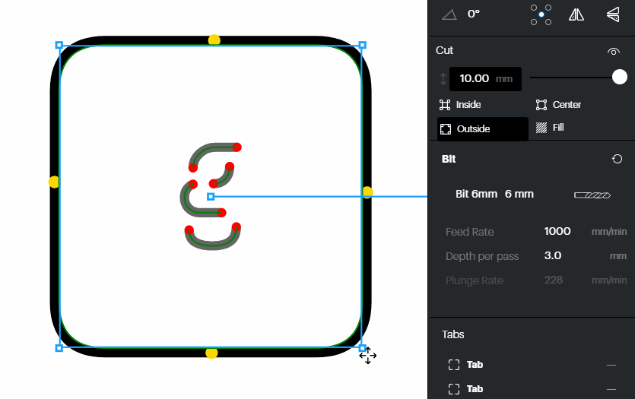635x399 pixels.
Task: Reset the Bit settings
Action: (617, 159)
